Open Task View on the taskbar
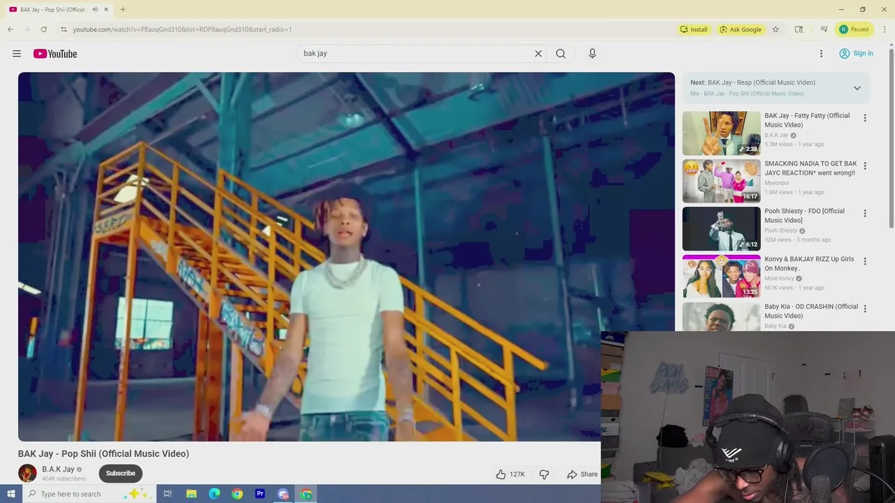Image resolution: width=895 pixels, height=503 pixels. click(x=168, y=494)
